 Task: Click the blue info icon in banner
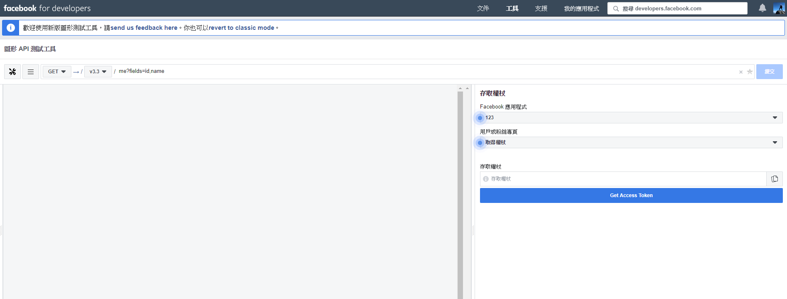(11, 28)
